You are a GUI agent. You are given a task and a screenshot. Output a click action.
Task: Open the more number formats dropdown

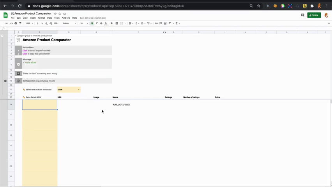tap(56, 23)
